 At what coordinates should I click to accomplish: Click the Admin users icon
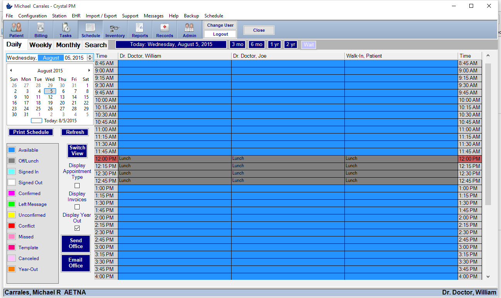tap(189, 29)
